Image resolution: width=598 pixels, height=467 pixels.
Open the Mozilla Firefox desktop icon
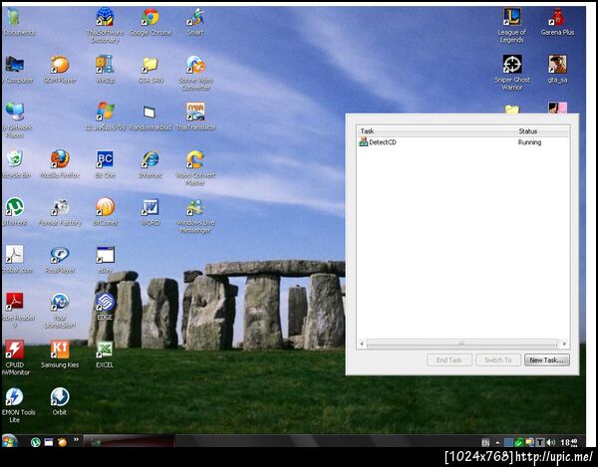[60, 164]
